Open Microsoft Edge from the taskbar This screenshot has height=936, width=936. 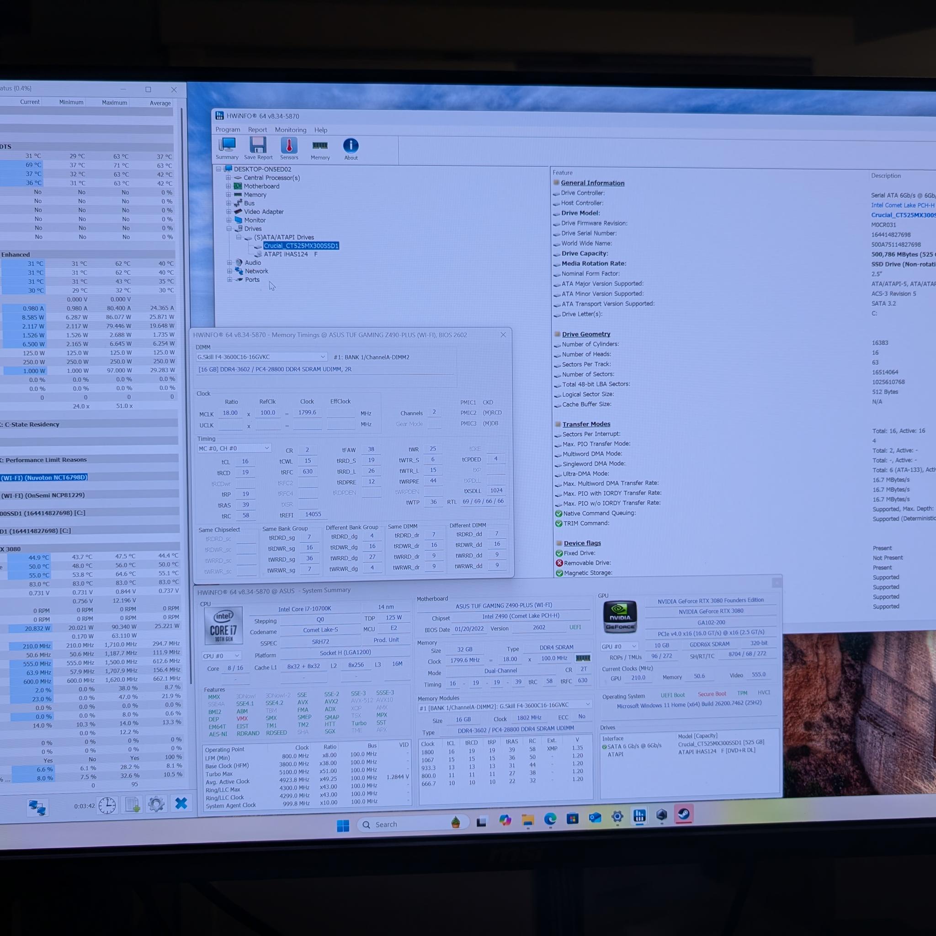(549, 818)
